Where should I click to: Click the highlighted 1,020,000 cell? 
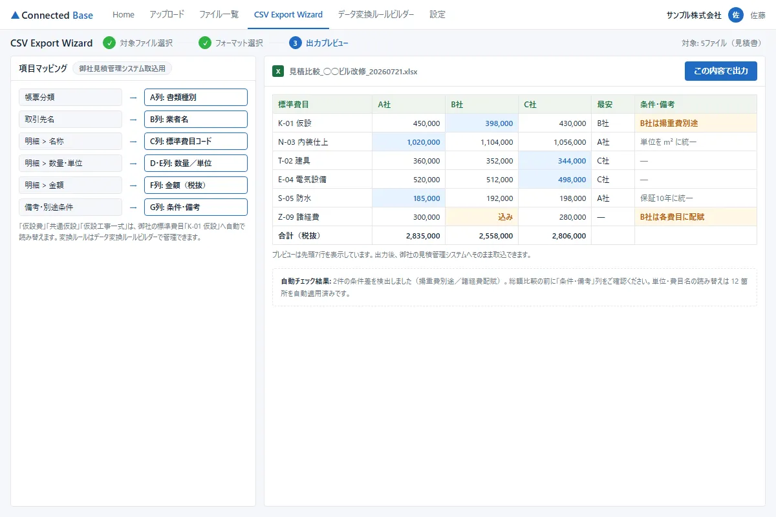tap(409, 142)
